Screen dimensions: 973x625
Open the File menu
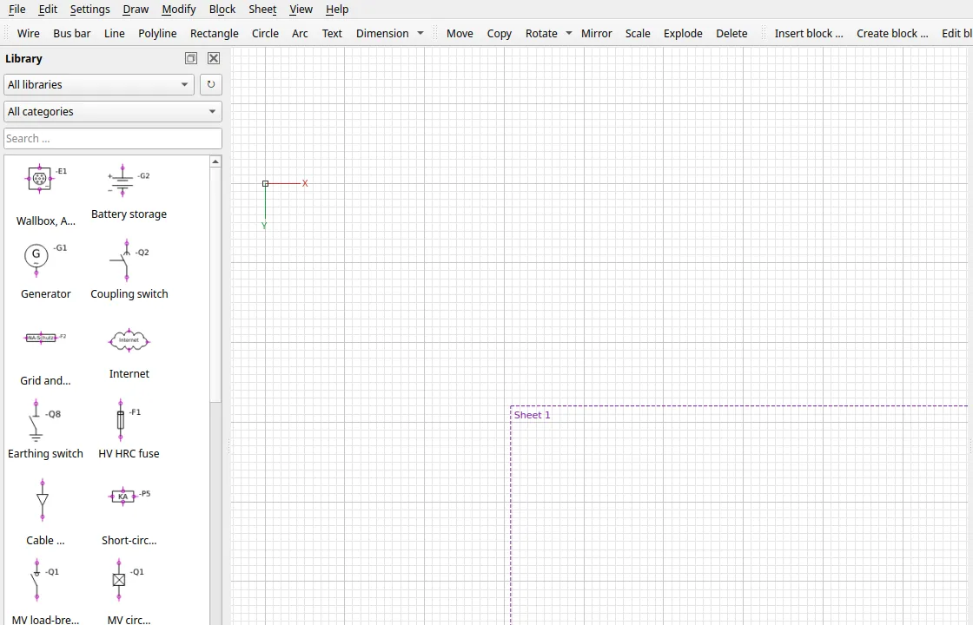pos(17,10)
